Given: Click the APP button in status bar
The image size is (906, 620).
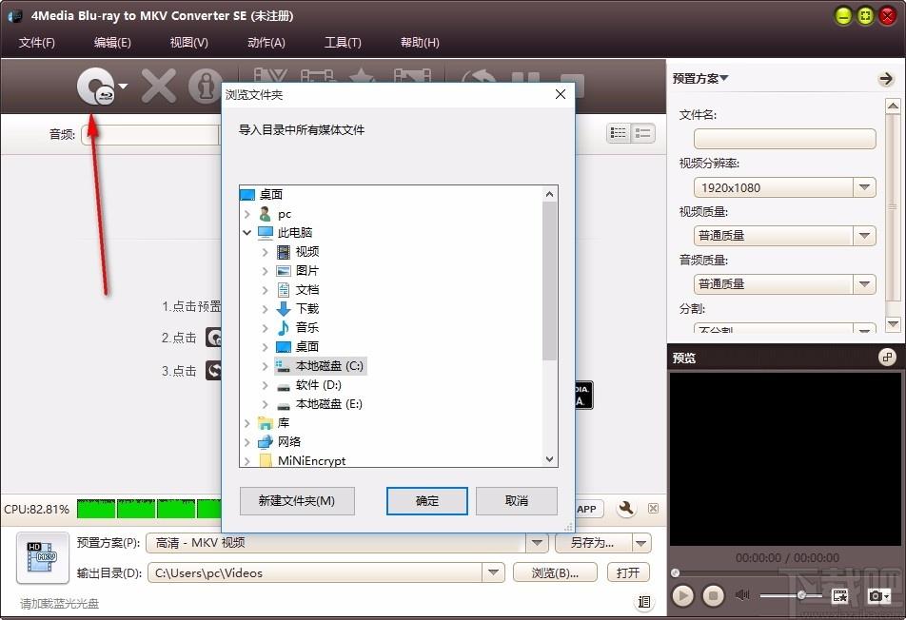Looking at the screenshot, I should [587, 509].
